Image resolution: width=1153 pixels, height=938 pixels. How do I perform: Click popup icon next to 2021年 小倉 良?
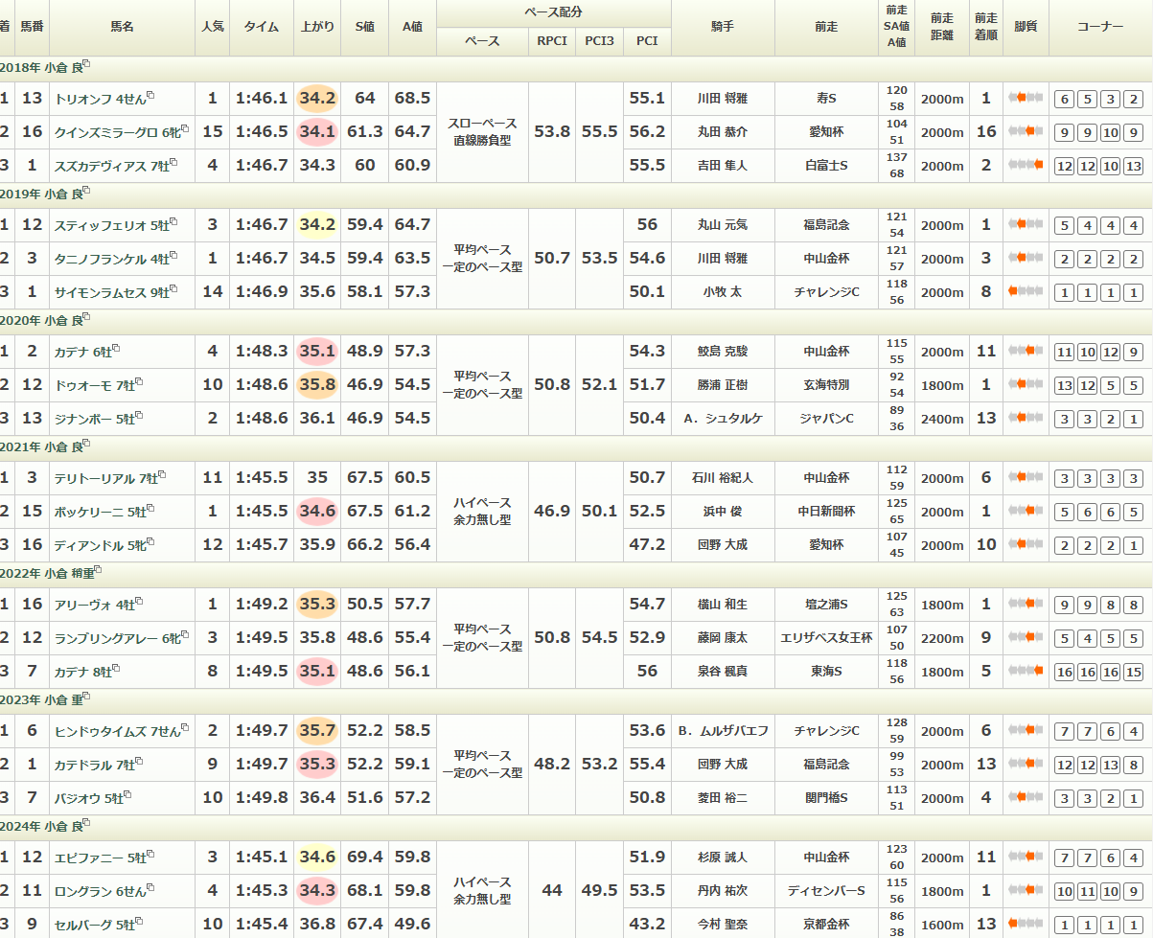(86, 444)
